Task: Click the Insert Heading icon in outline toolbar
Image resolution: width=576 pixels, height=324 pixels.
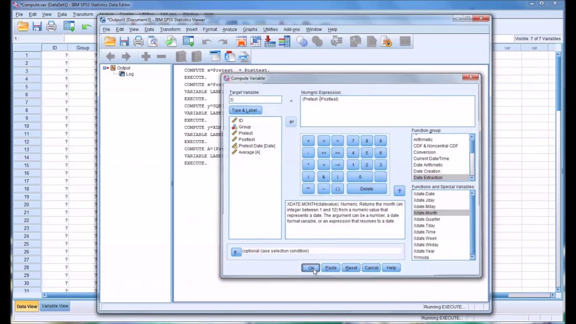Action: [215, 56]
